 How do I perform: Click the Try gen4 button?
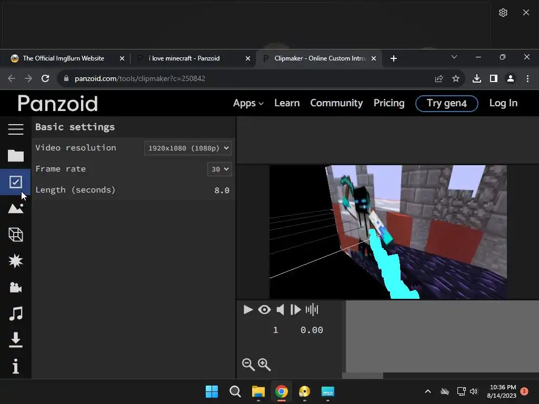pyautogui.click(x=446, y=104)
